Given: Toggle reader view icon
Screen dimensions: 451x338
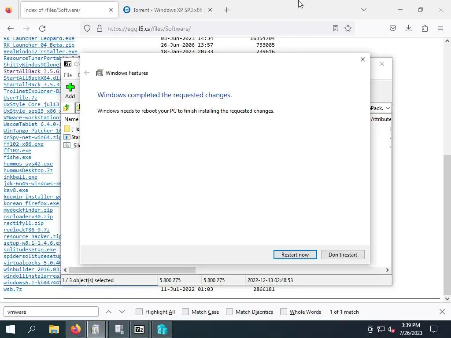Looking at the screenshot, I should pyautogui.click(x=335, y=28).
